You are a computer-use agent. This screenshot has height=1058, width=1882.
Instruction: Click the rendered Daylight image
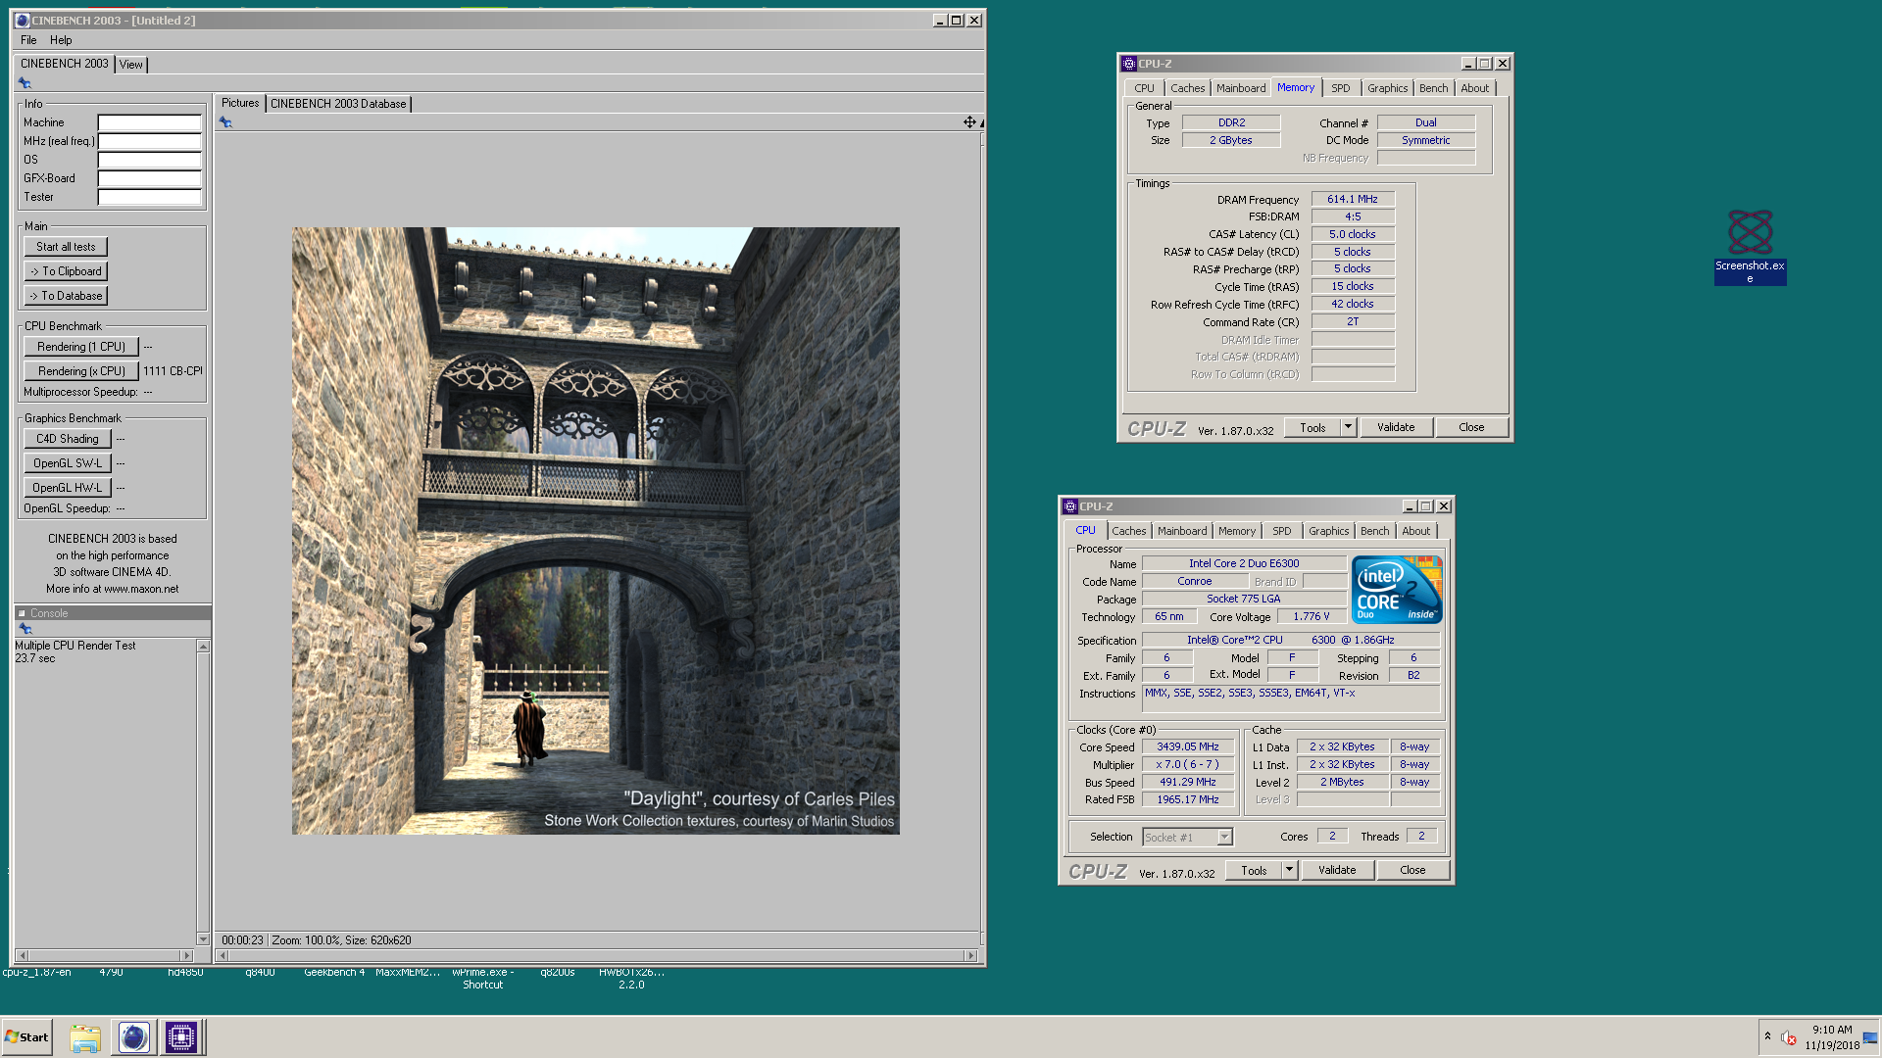point(595,531)
